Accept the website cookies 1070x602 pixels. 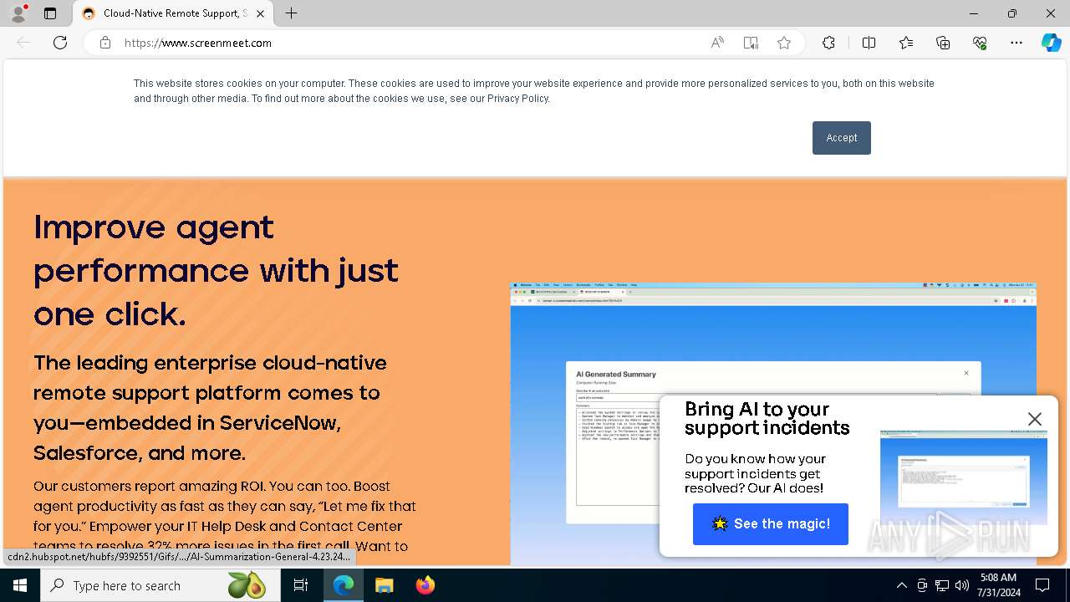pos(842,138)
